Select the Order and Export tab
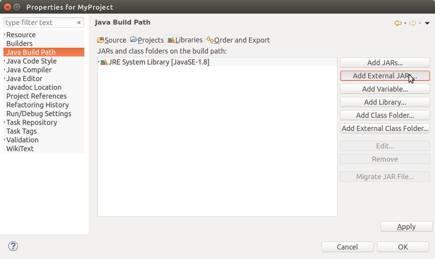This screenshot has height=259, width=435. click(238, 40)
